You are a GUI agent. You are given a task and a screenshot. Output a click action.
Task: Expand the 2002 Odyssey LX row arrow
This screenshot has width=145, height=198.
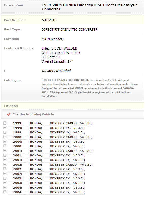(x=5, y=174)
